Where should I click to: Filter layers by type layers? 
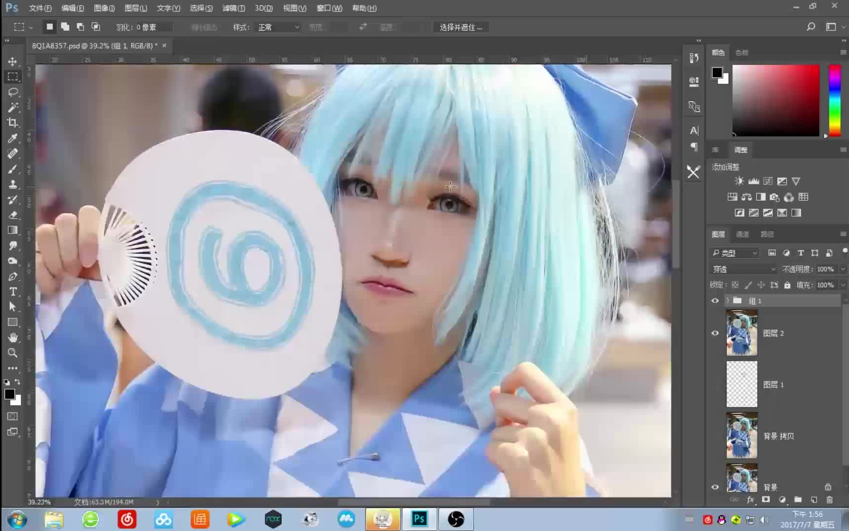pos(801,253)
